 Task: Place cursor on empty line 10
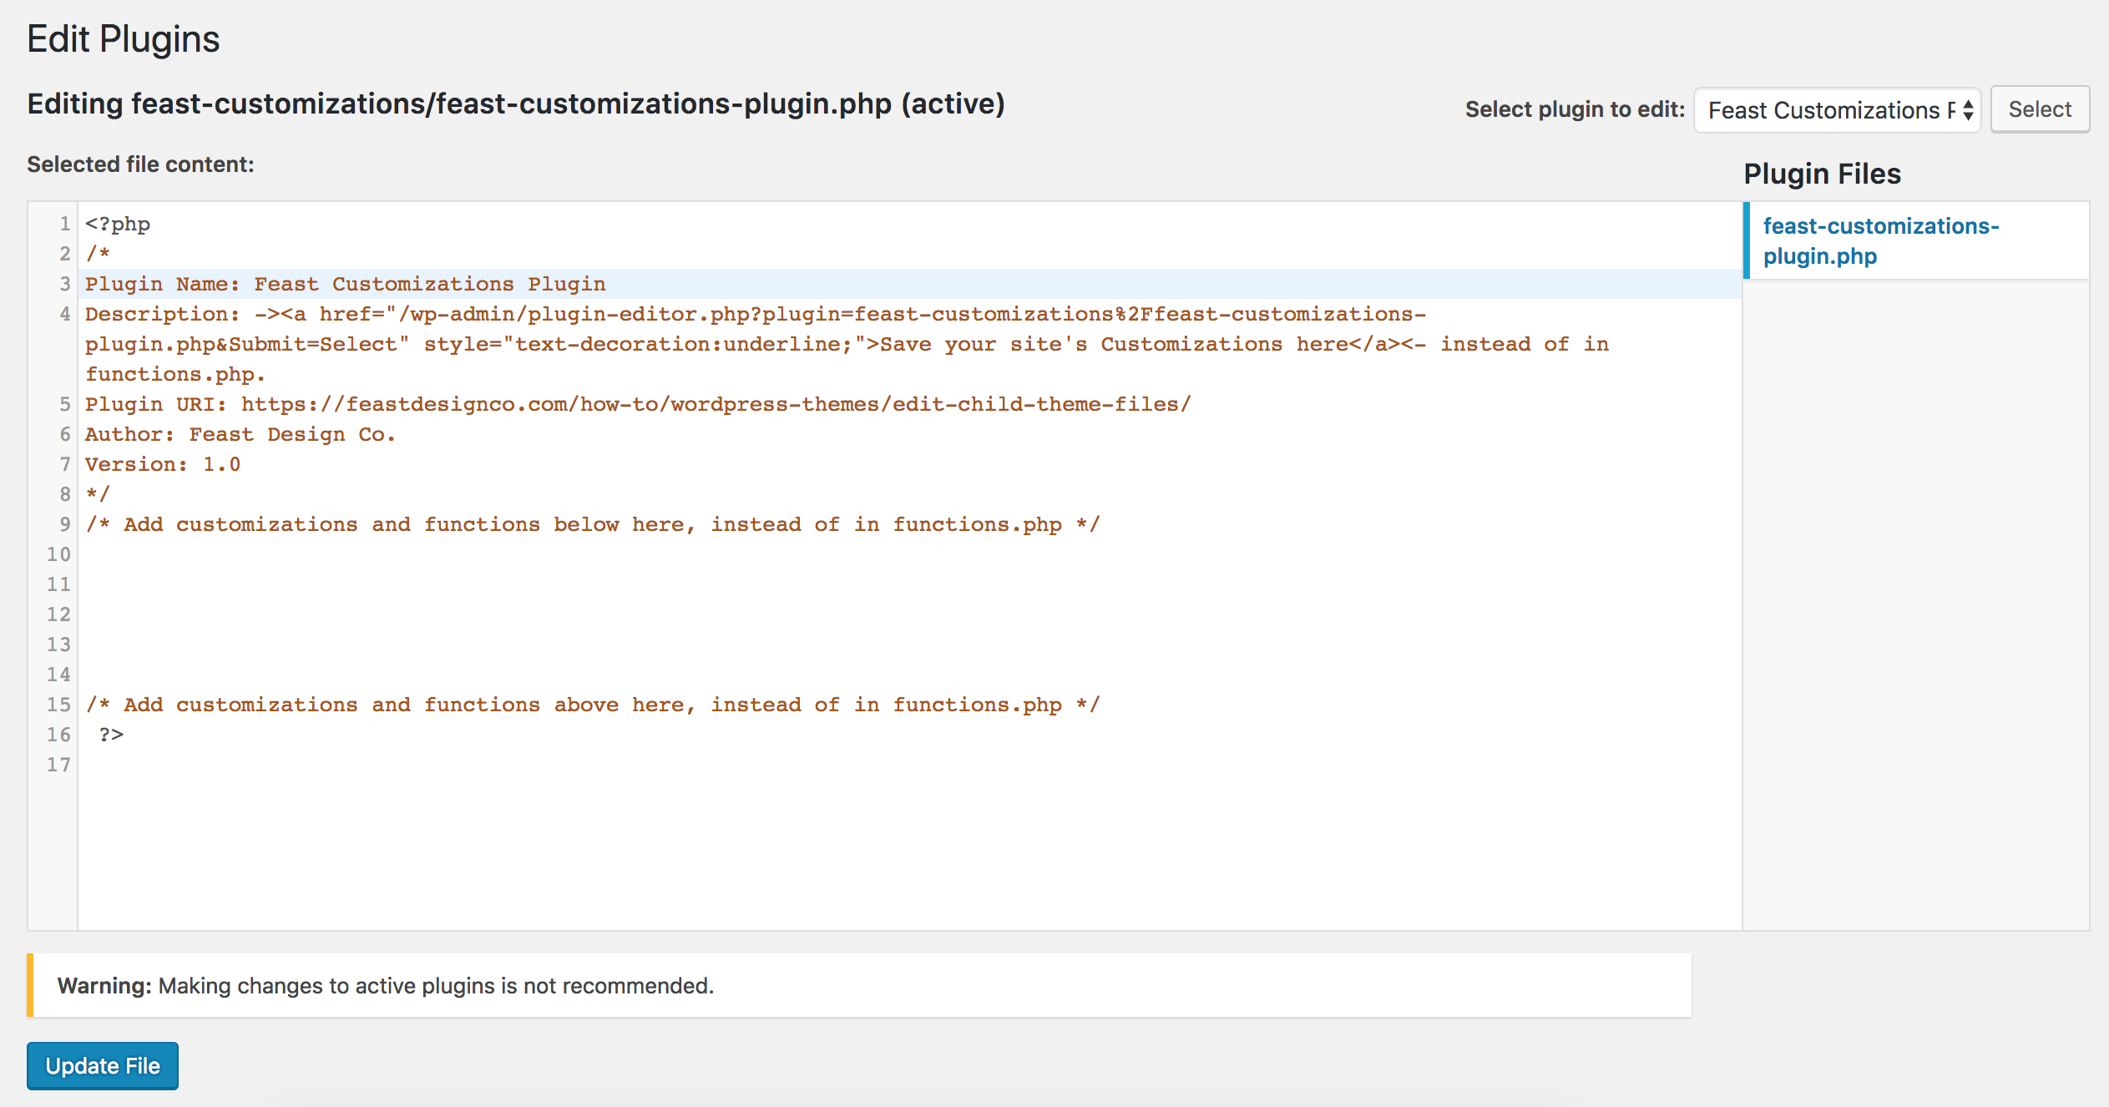(910, 554)
